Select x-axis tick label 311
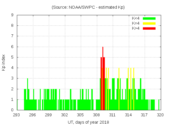The height and width of the screenshot is (126, 169). click(x=112, y=115)
